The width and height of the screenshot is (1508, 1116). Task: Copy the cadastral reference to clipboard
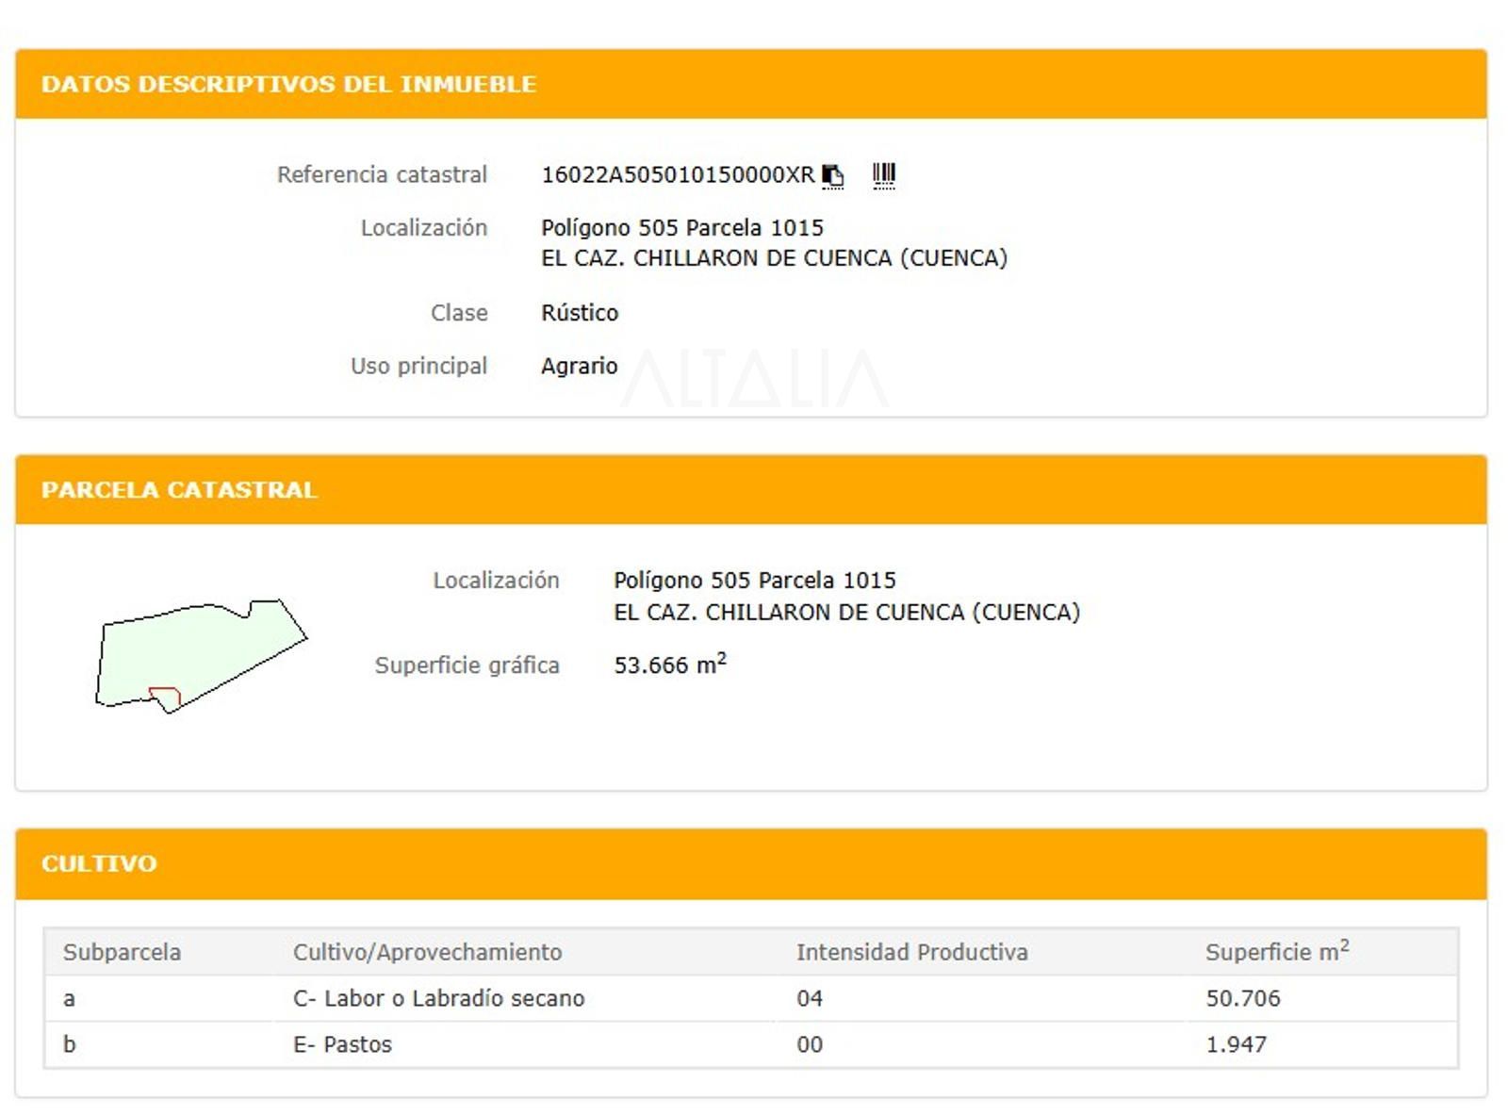click(x=832, y=175)
